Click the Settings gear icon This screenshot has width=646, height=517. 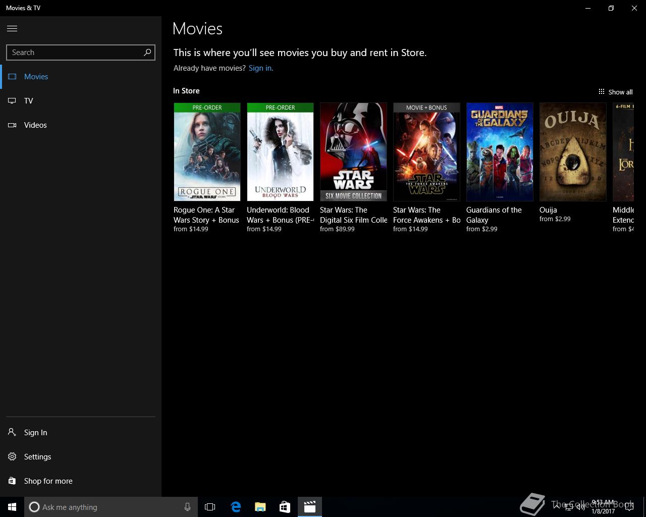12,456
